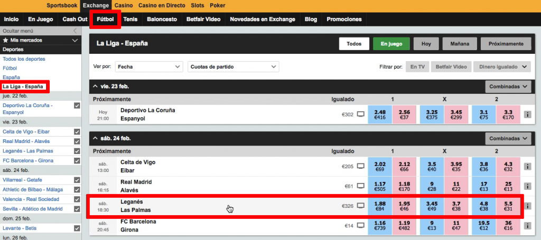Open Tenis in the navigation bar
541x240 pixels.
tap(130, 19)
